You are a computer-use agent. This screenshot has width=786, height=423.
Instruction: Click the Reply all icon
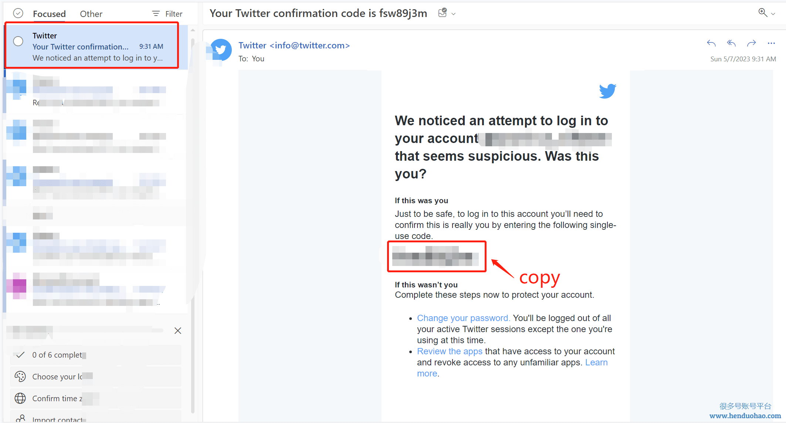point(731,44)
